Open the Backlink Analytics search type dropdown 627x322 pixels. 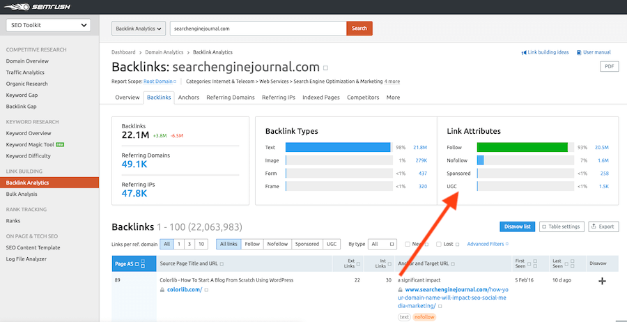(139, 29)
